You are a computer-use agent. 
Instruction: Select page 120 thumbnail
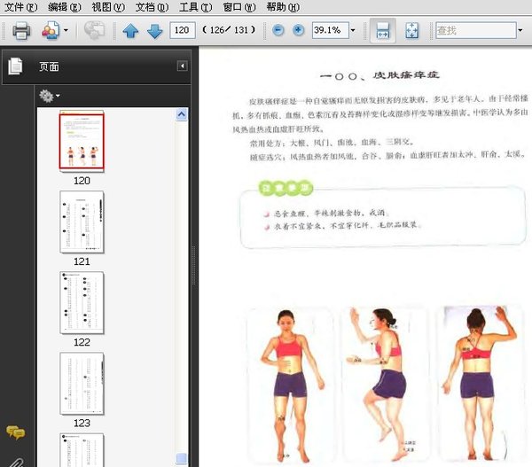[82, 142]
